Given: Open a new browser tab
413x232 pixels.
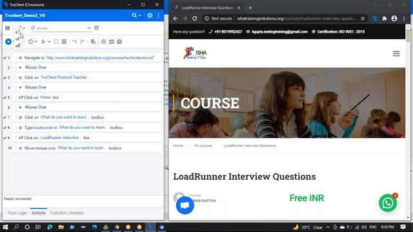Looking at the screenshot, I should (250, 8).
